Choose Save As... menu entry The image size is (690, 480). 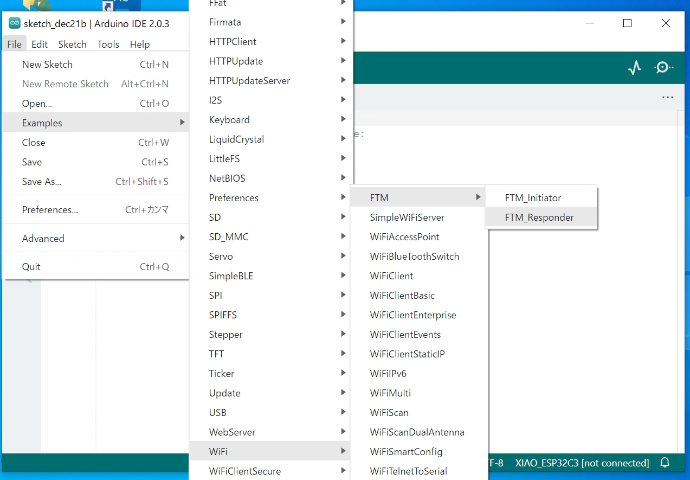95,182
